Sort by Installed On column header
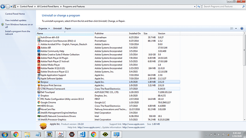 135,34
